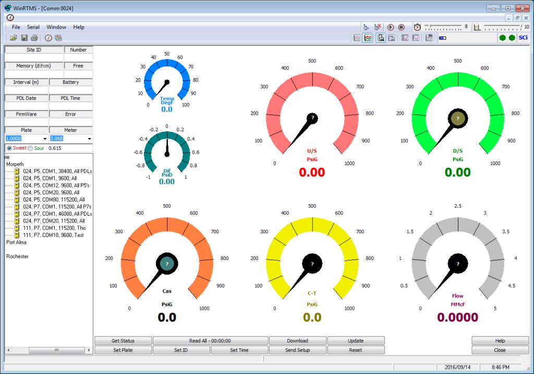Click the right arrow of the tree scrollbar

point(89,350)
